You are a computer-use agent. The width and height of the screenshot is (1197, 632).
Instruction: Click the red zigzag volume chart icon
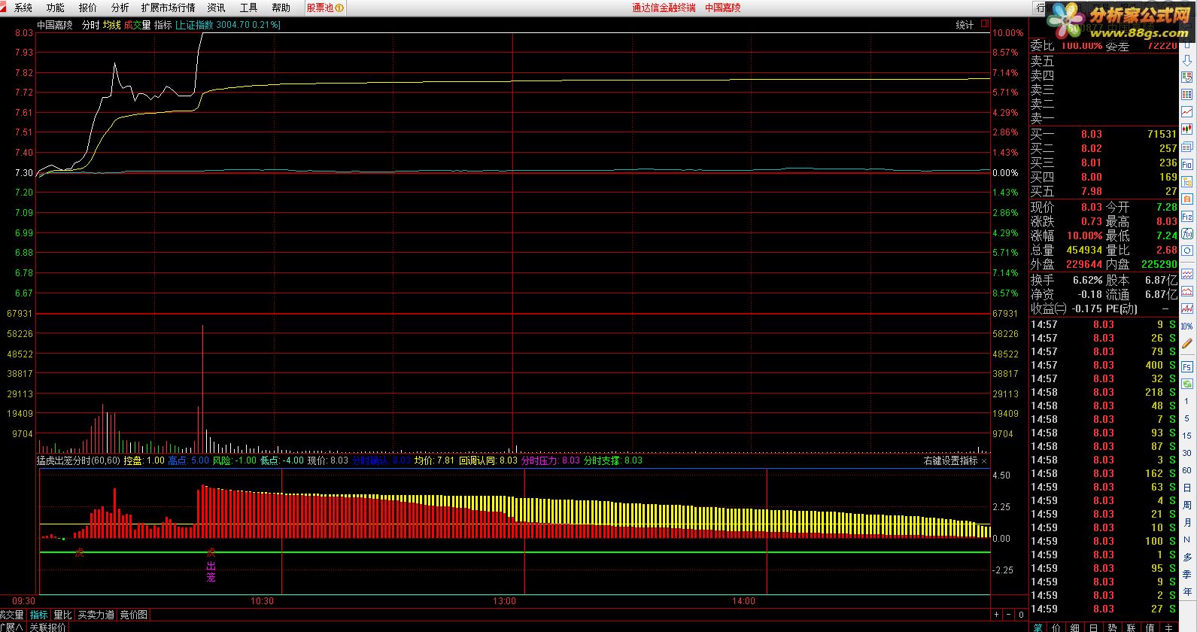(x=1187, y=308)
